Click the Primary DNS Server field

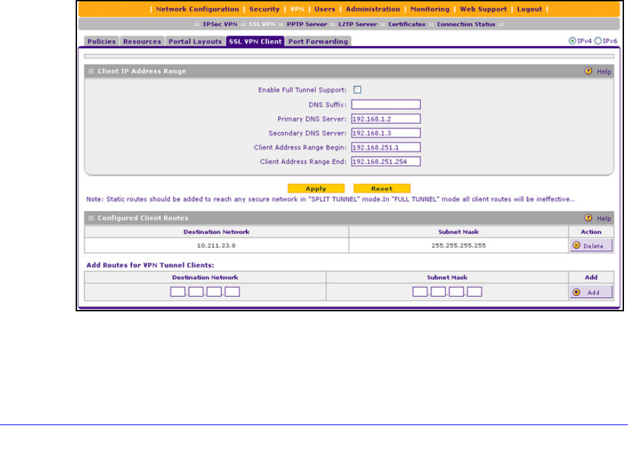tap(385, 119)
